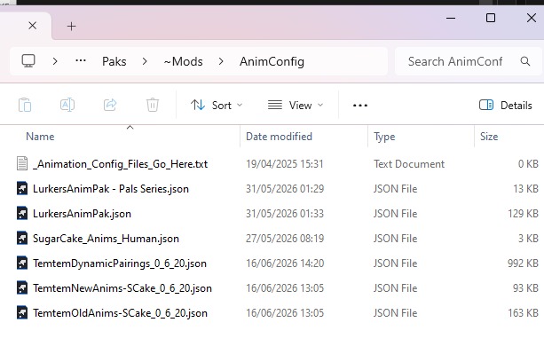Expand the chevron after Paks
544x354 pixels.
tap(145, 61)
